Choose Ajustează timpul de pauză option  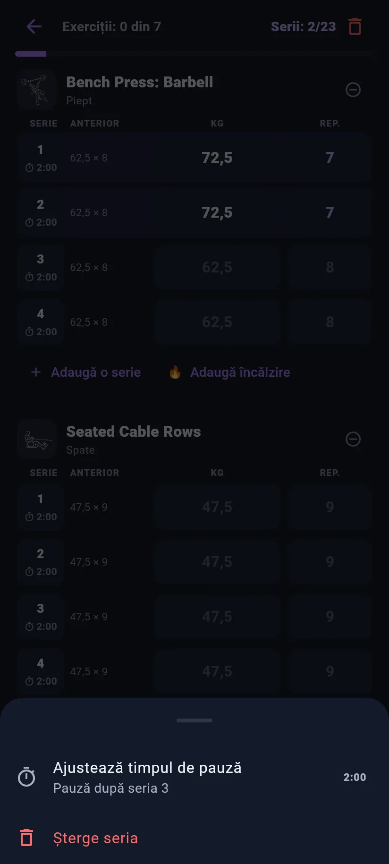coord(194,777)
